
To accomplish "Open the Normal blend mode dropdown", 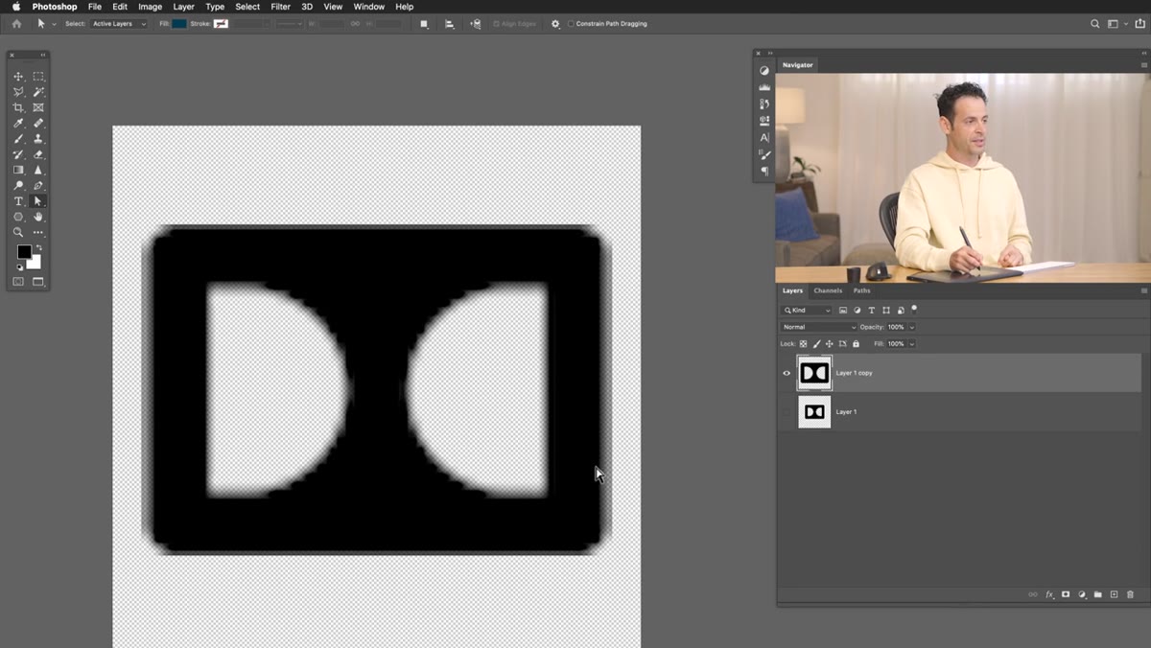I will pyautogui.click(x=819, y=327).
